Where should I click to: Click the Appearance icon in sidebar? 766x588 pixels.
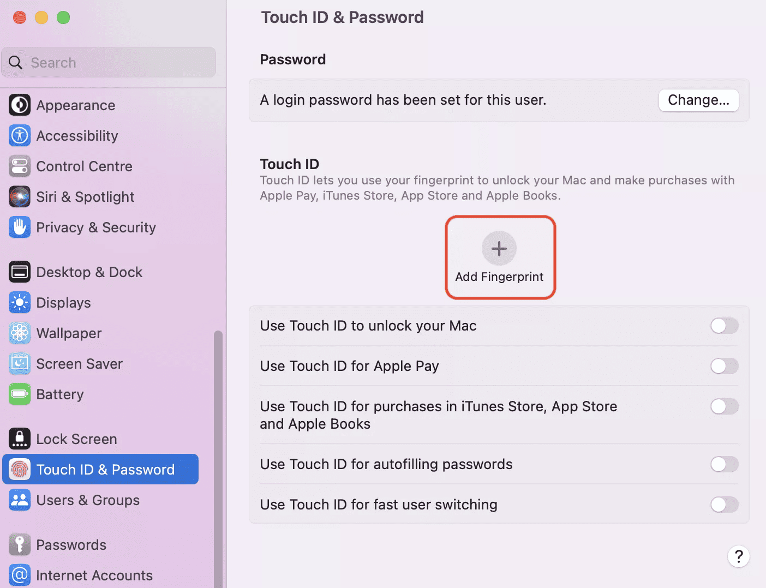point(20,105)
